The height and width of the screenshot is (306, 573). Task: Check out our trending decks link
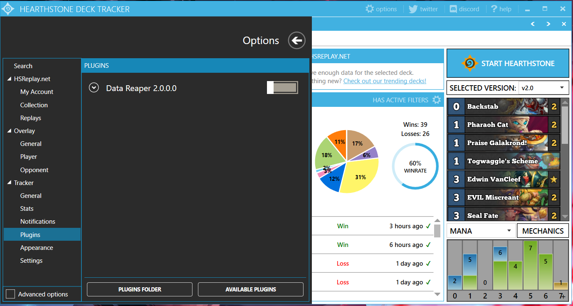[385, 81]
